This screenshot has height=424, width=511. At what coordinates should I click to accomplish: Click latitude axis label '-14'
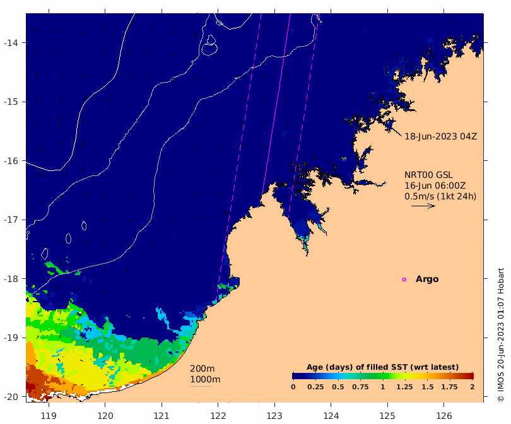pos(11,43)
